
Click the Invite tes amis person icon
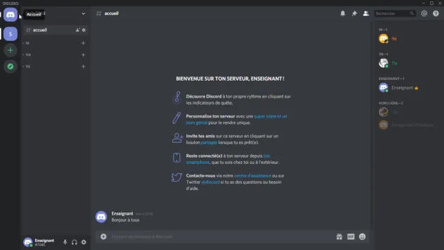click(x=178, y=138)
